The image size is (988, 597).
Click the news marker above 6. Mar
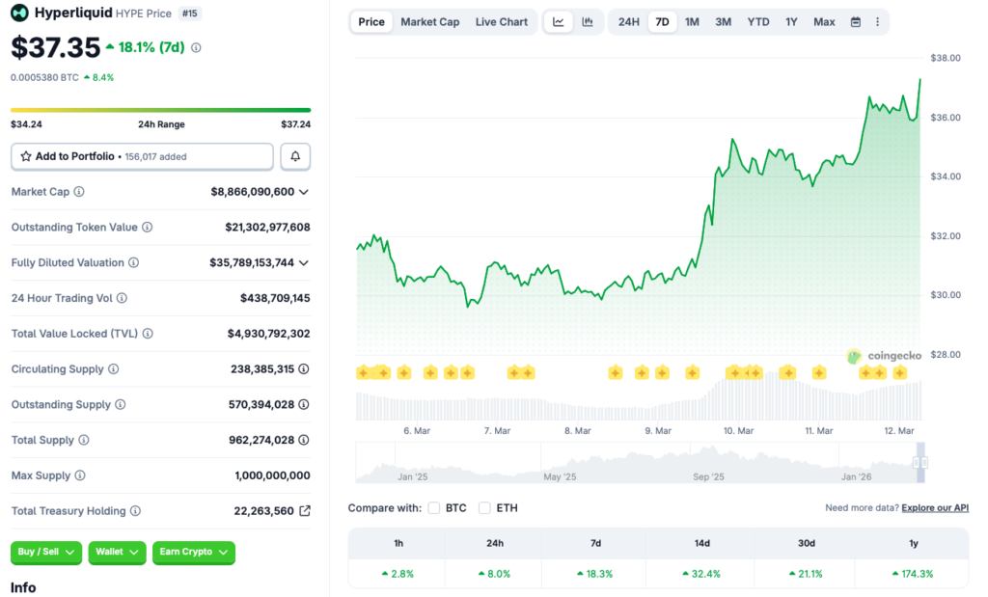pos(404,372)
